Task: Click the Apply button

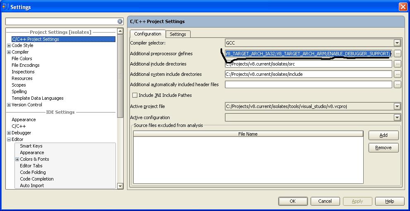Action: [x=357, y=202]
